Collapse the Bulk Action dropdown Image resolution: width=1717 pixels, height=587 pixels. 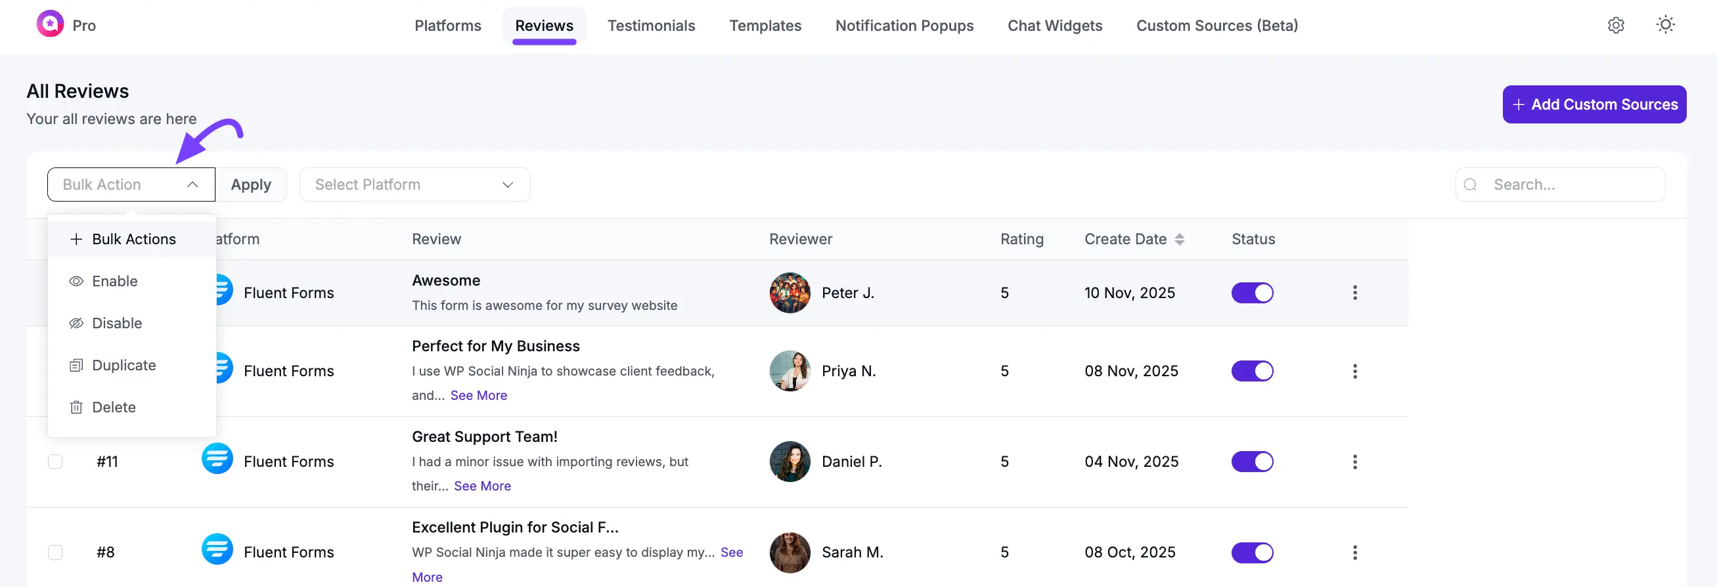tap(131, 185)
